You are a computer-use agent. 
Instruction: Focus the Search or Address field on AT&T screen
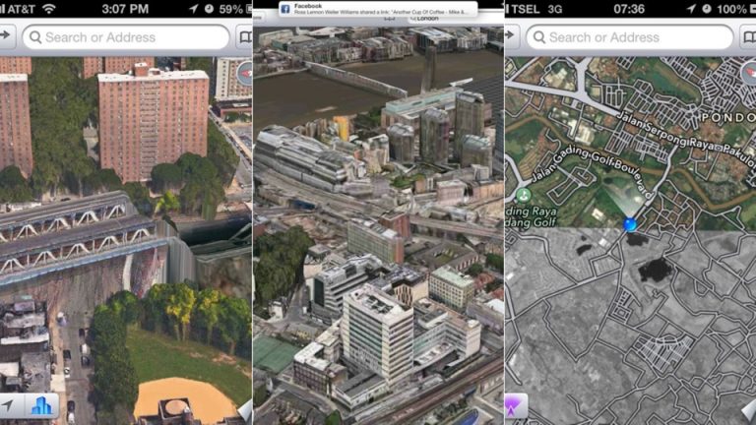[x=126, y=37]
